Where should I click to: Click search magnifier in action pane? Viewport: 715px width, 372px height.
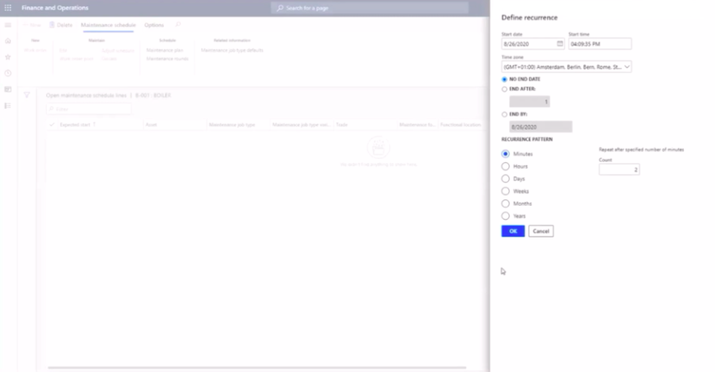(178, 24)
